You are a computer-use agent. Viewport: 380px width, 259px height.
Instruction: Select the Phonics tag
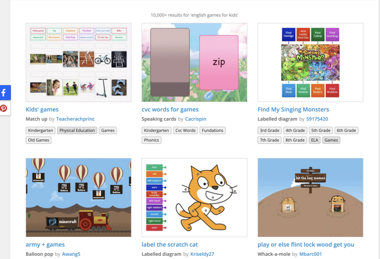click(151, 140)
